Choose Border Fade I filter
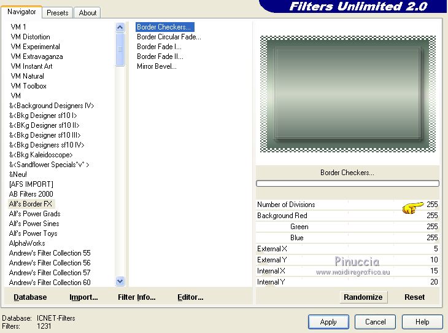 point(159,47)
